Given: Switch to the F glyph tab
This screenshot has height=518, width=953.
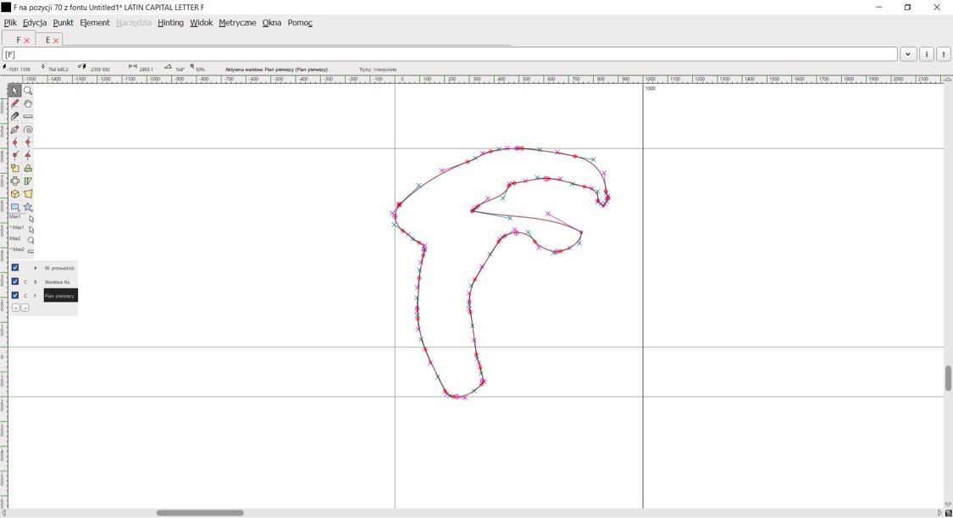Looking at the screenshot, I should (19, 40).
